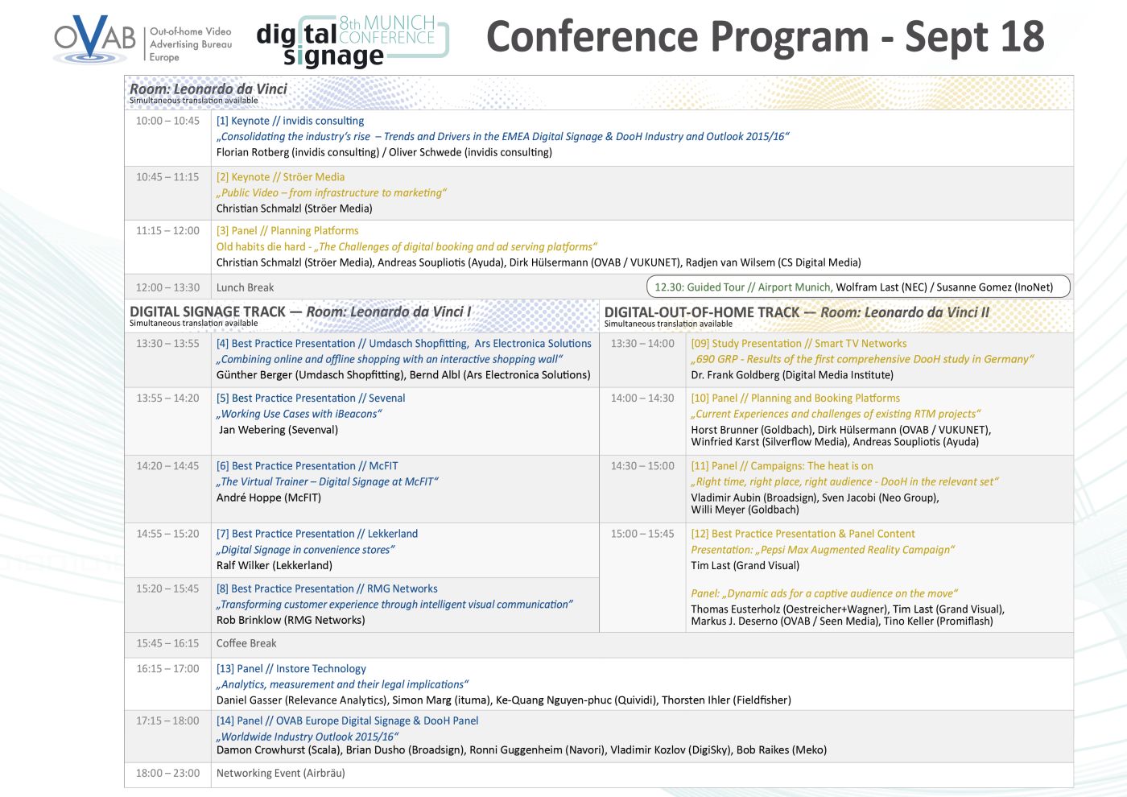
Task: Select 'The Virtual Trainer – Digital Signage at McFIT'
Action: (327, 481)
